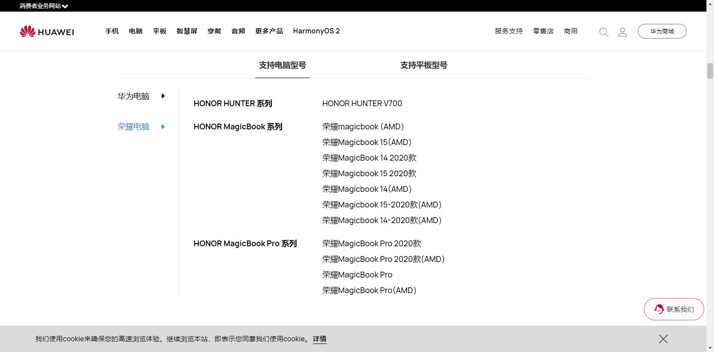
Task: Expand the 消费者业务网站 site dropdown
Action: pyautogui.click(x=44, y=6)
